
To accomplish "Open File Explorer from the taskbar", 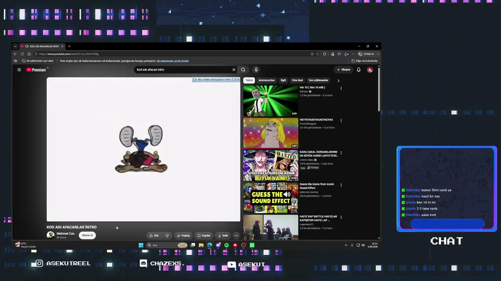I will click(201, 245).
